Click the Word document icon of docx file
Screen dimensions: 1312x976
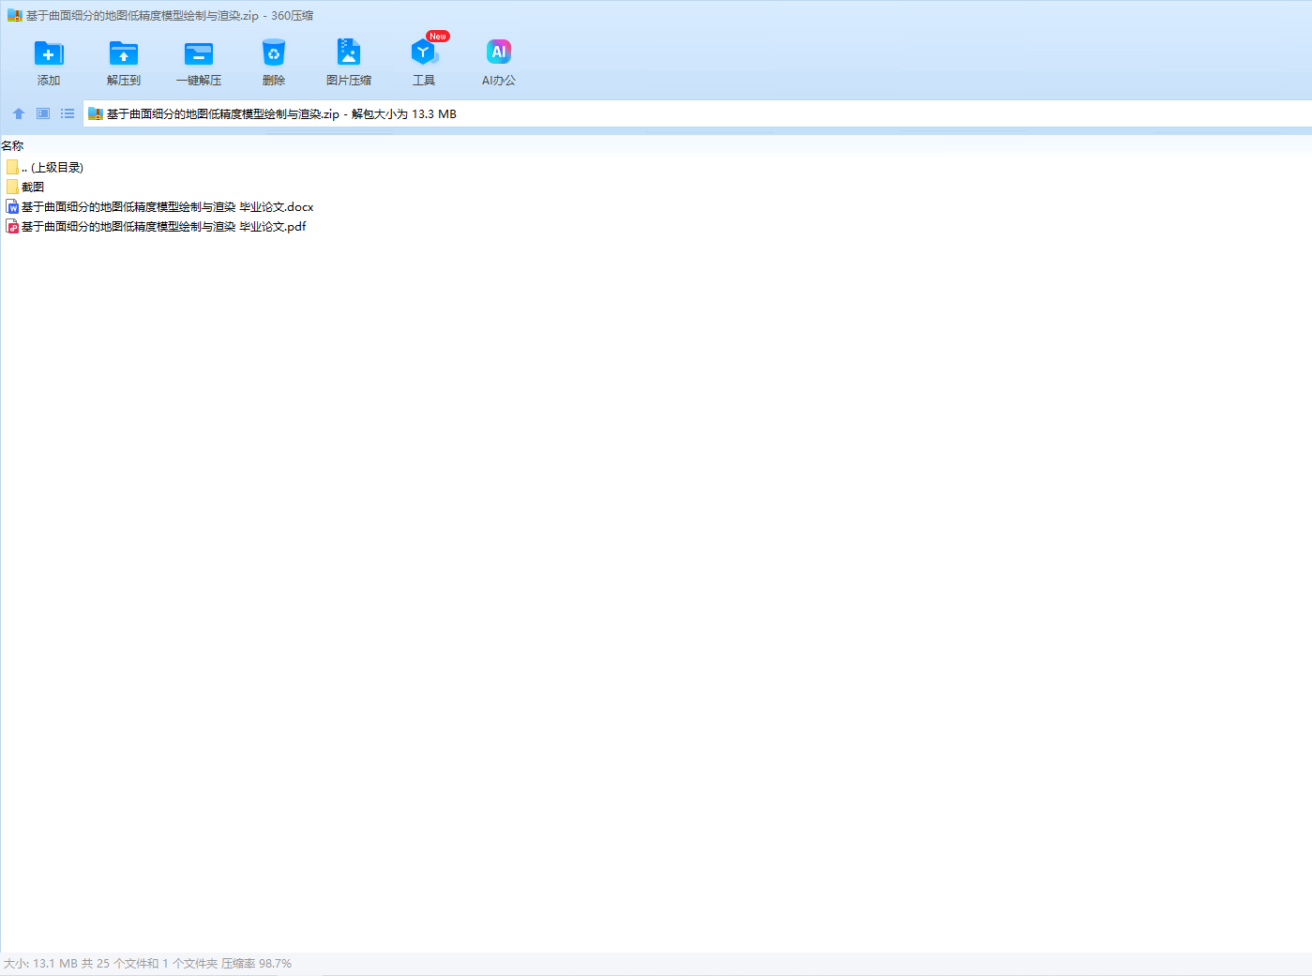click(12, 206)
